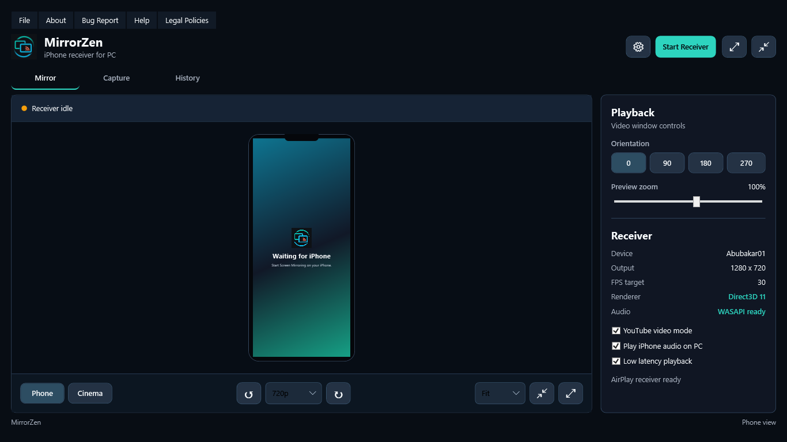Viewport: 787px width, 442px height.
Task: Open the Help menu
Action: (x=142, y=20)
